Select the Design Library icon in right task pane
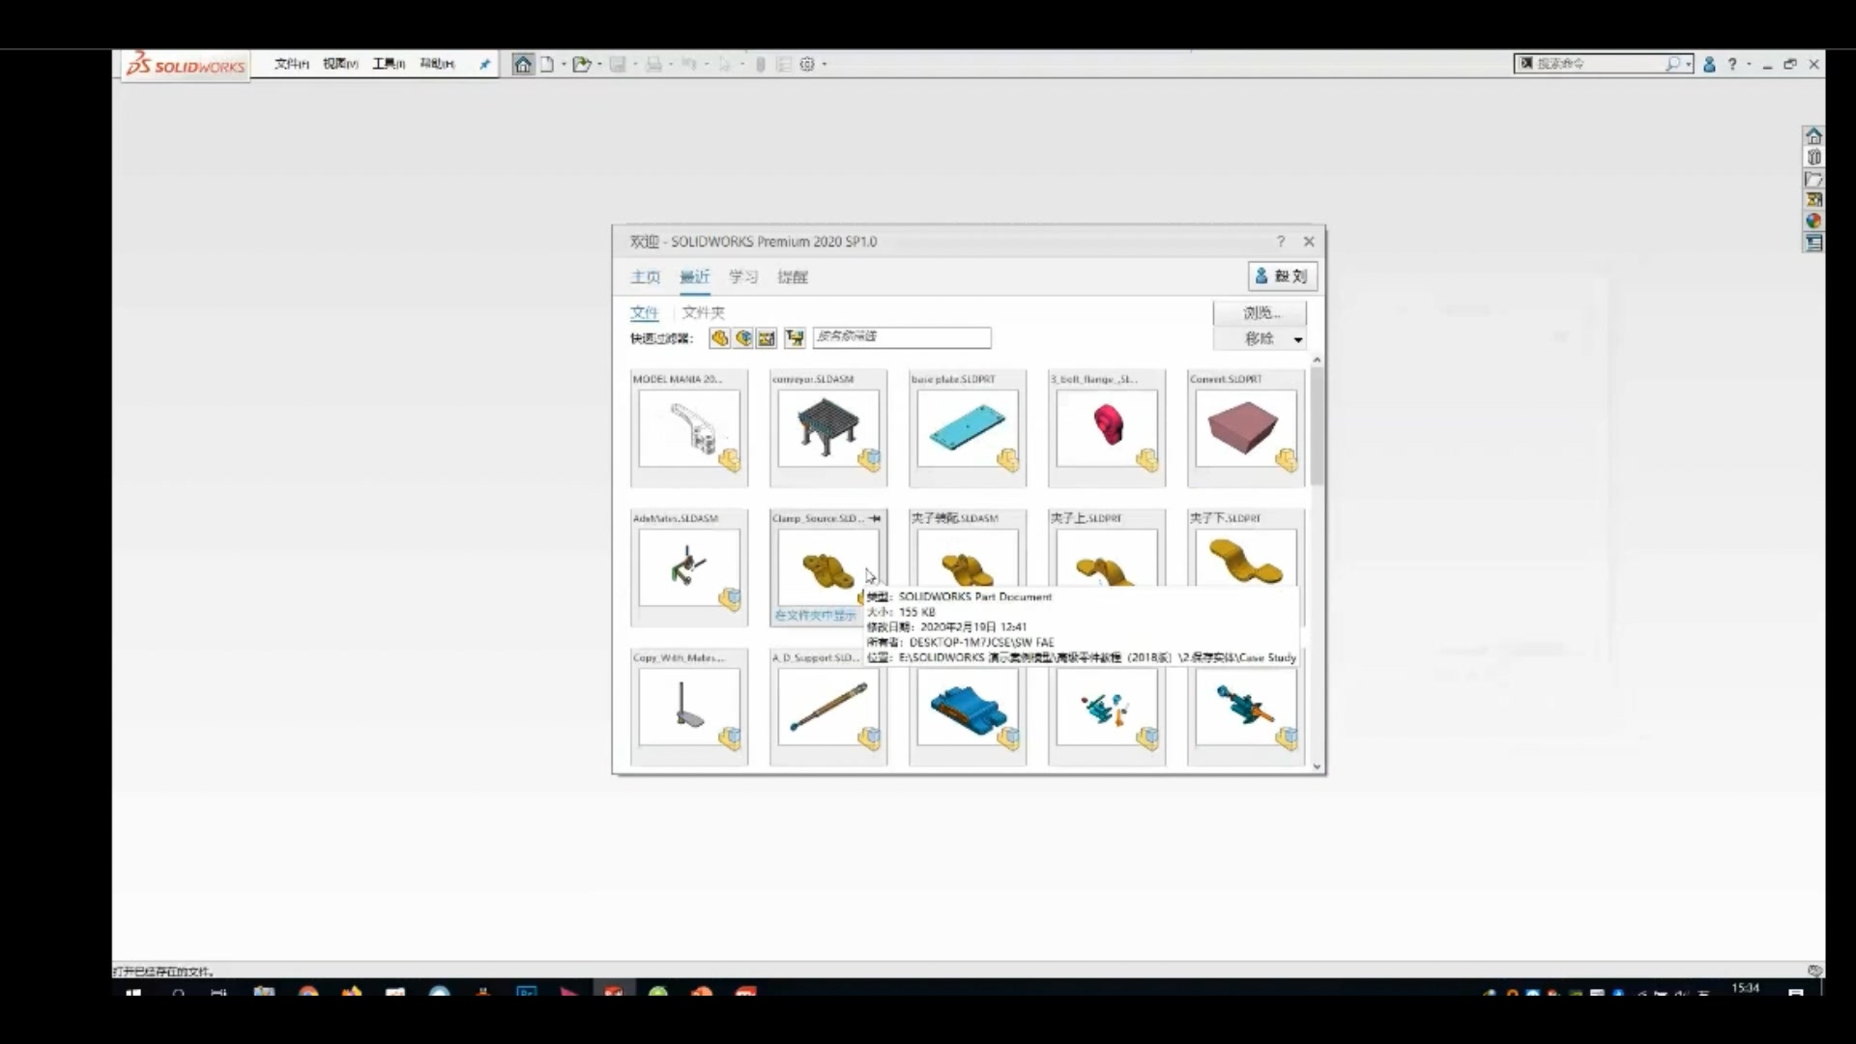Viewport: 1856px width, 1044px height. click(x=1813, y=157)
